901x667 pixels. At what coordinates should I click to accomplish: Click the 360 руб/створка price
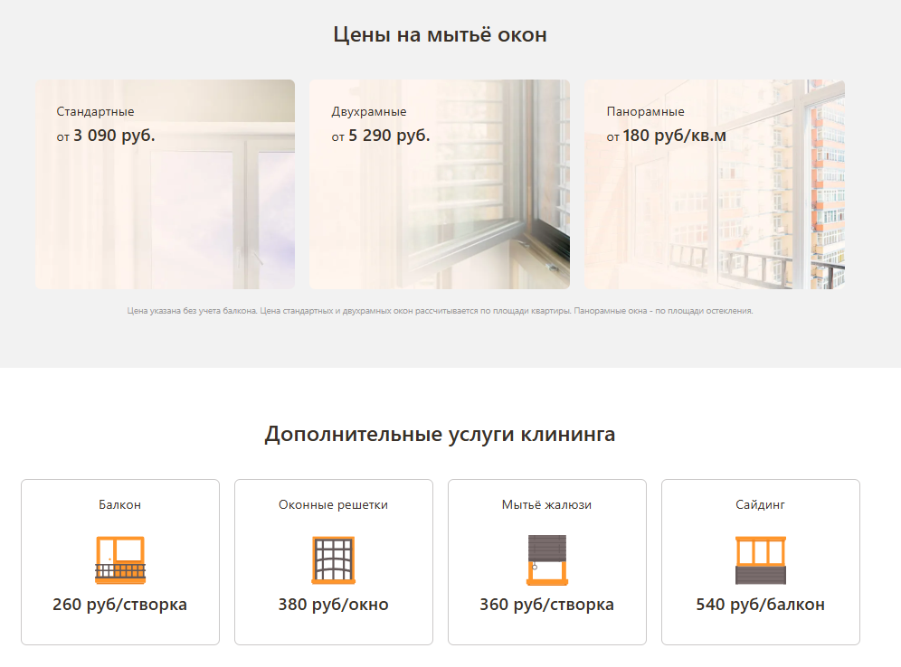coord(547,605)
